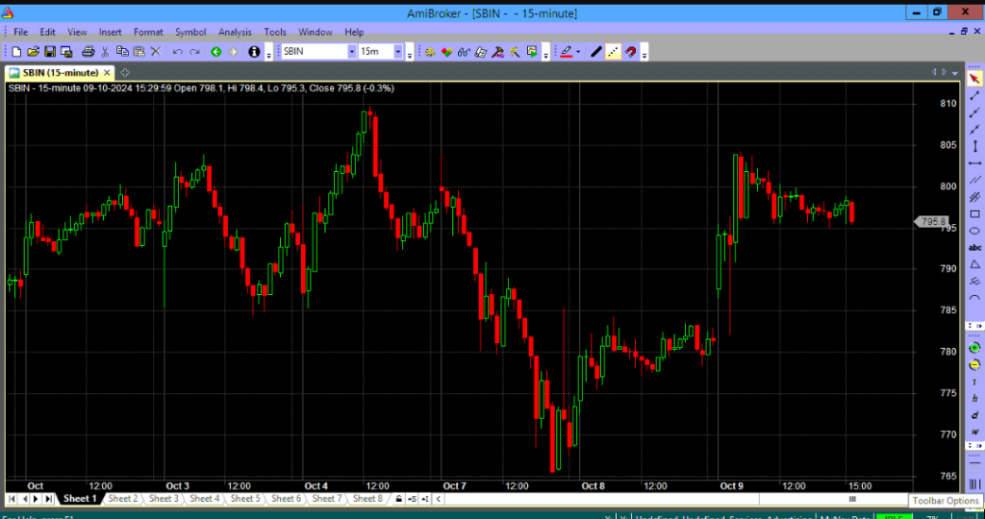The image size is (985, 519).
Task: Expand the analysis toolbar overflow options
Action: point(545,54)
